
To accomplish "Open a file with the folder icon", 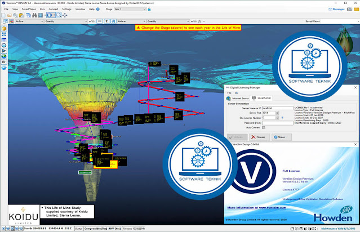I will tap(10, 15).
